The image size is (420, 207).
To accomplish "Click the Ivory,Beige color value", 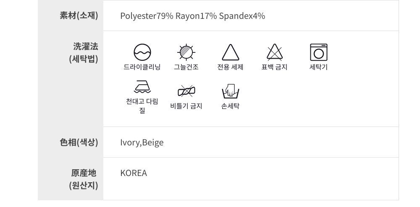I will coord(142,142).
